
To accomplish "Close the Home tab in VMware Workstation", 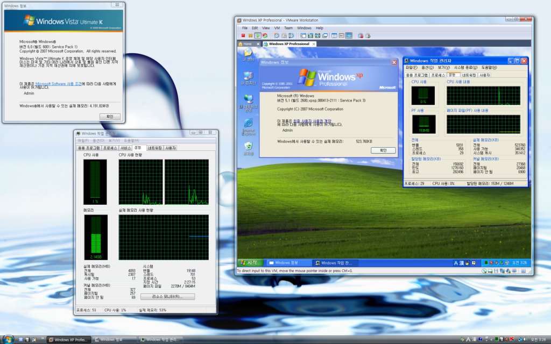I will (x=258, y=44).
